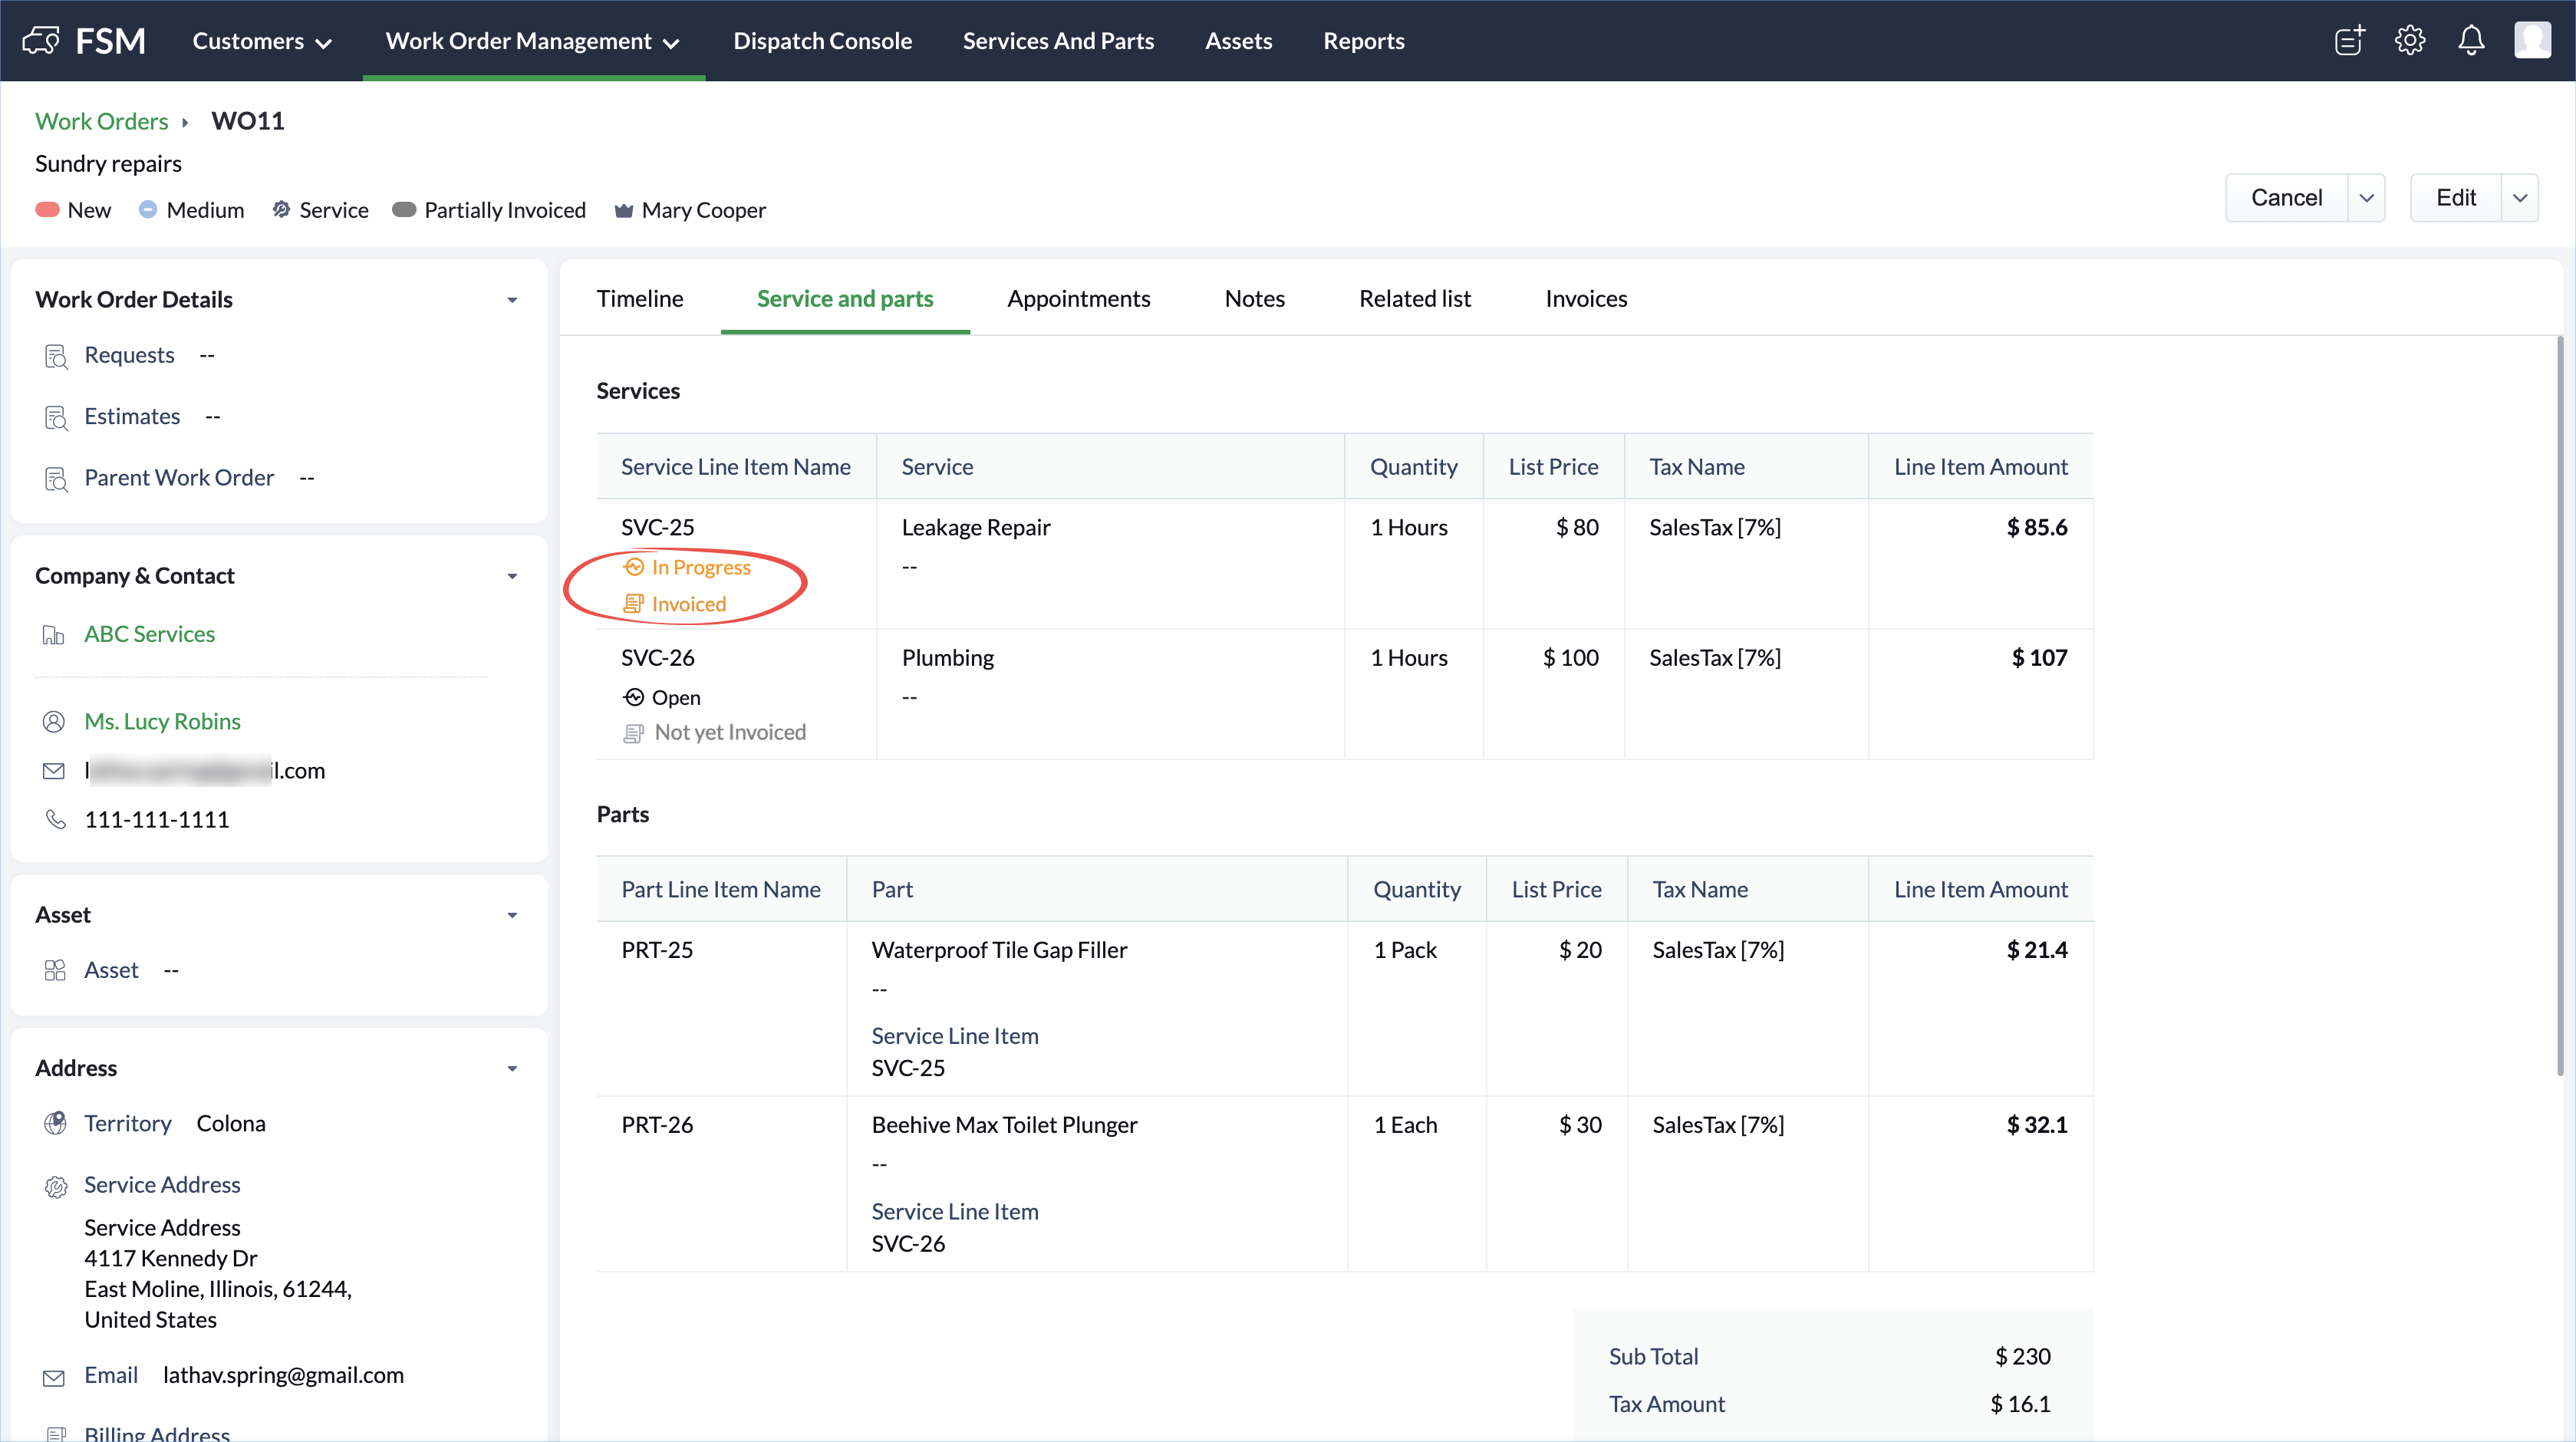Screen dimensions: 2576x1442
Task: Expand the Customers menu
Action: [262, 41]
